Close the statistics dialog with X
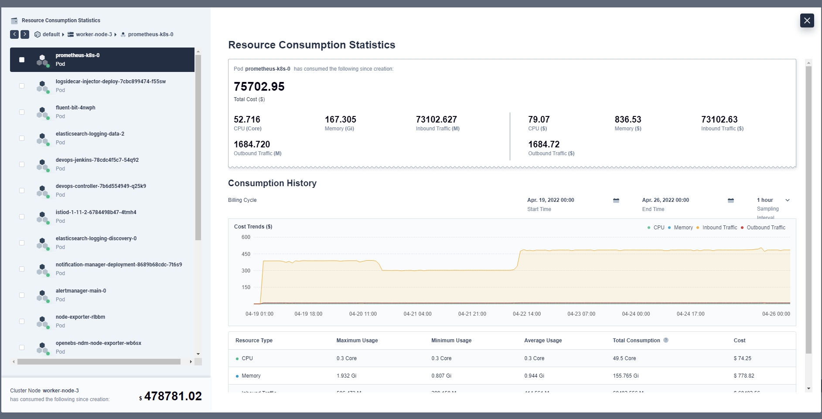The image size is (822, 419). click(x=807, y=20)
